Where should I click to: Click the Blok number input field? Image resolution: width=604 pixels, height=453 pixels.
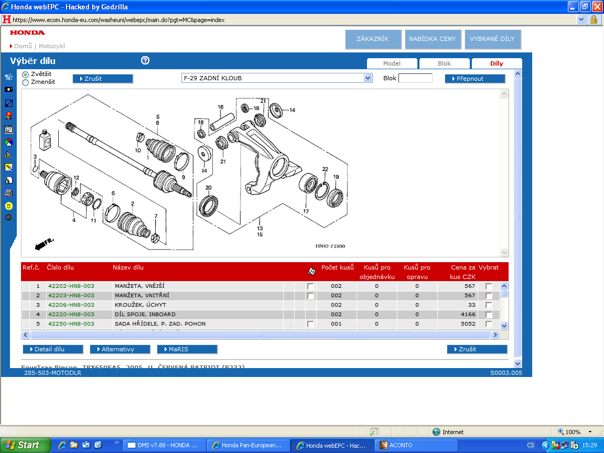click(x=415, y=78)
